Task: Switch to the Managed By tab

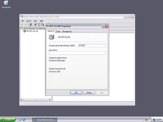Action: click(67, 31)
